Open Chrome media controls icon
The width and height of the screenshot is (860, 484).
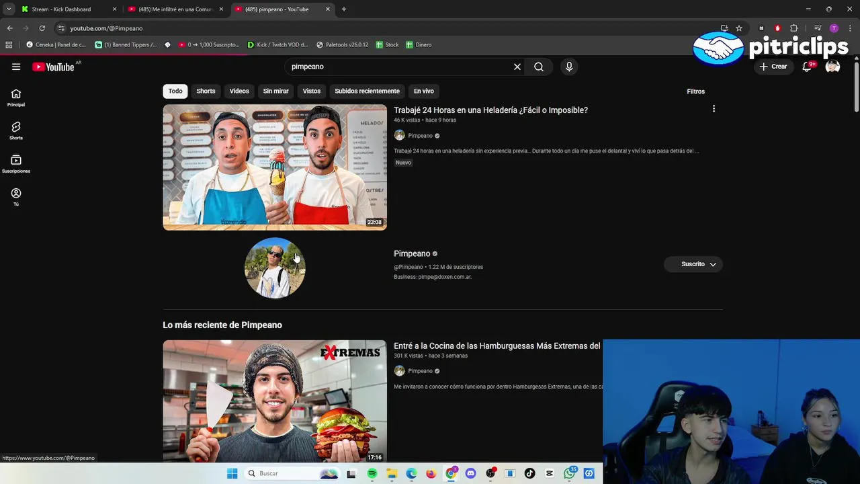[x=817, y=28]
